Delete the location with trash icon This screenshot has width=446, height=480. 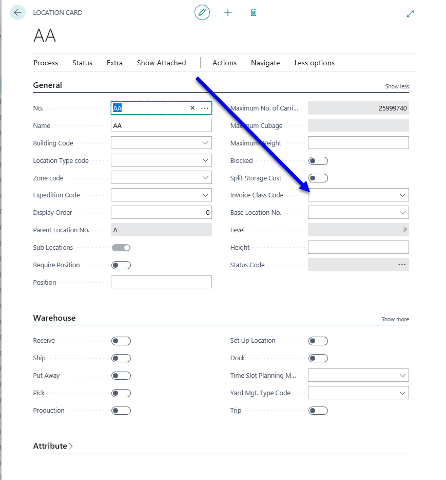click(x=254, y=12)
